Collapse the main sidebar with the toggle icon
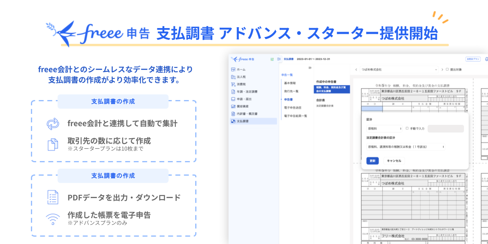Screen dimensions: 488x244 click(x=279, y=59)
